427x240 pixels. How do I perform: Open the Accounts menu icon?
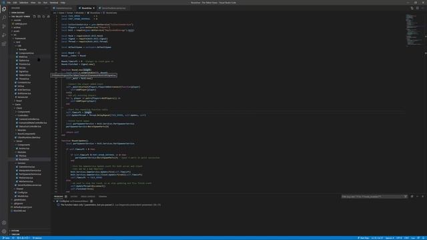(4, 223)
